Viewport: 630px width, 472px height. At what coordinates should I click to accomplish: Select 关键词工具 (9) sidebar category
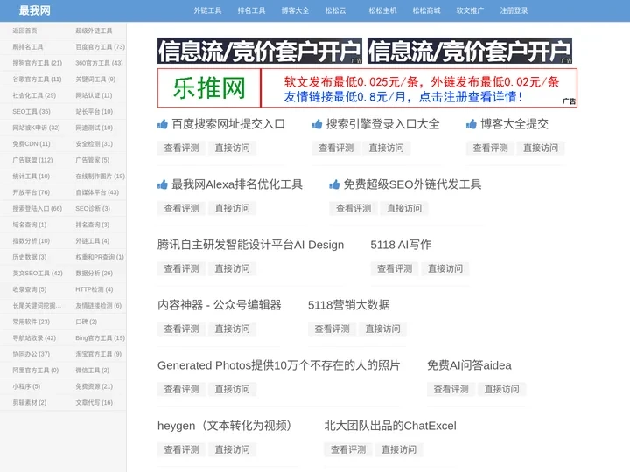(x=95, y=80)
